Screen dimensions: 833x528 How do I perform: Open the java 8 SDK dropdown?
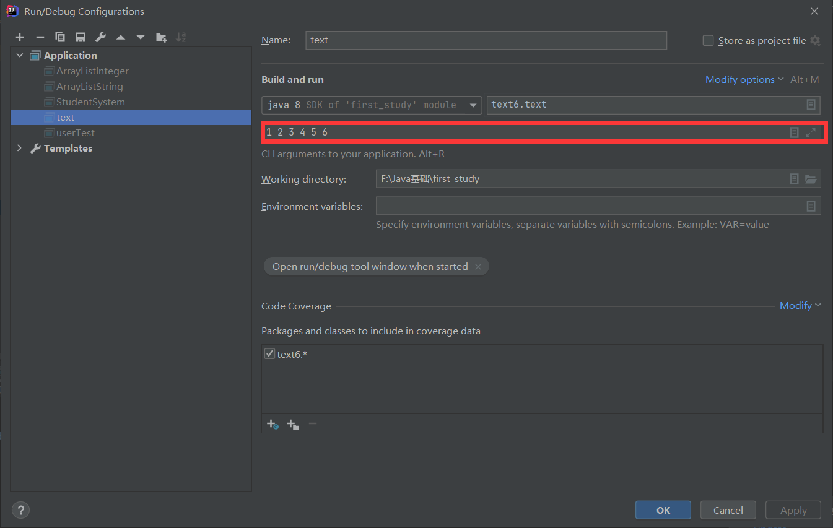tap(372, 105)
